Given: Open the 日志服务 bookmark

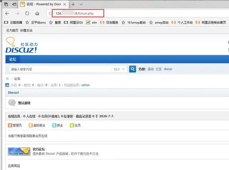Looking at the screenshot, I should click(109, 22).
